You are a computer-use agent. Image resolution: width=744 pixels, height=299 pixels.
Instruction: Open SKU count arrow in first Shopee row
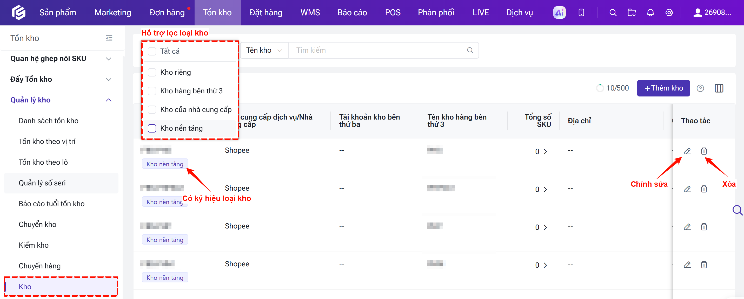(545, 152)
